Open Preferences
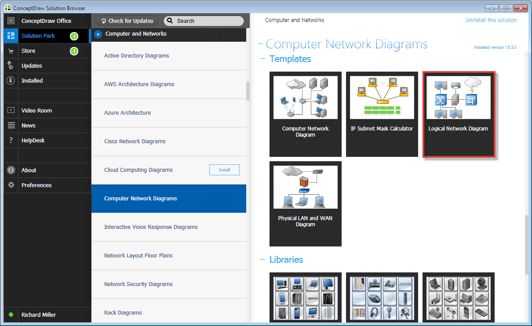 (x=47, y=185)
